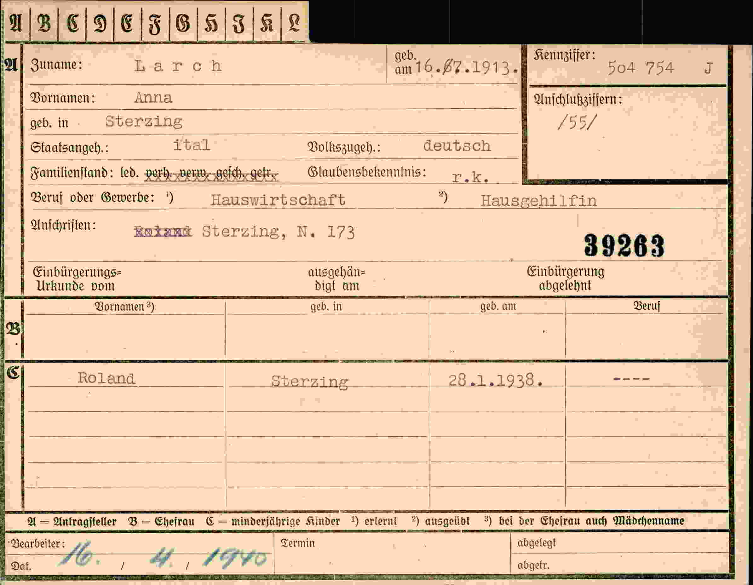Screen dimensions: 753x585
Task: Select the index tab letter A
Action: point(16,23)
